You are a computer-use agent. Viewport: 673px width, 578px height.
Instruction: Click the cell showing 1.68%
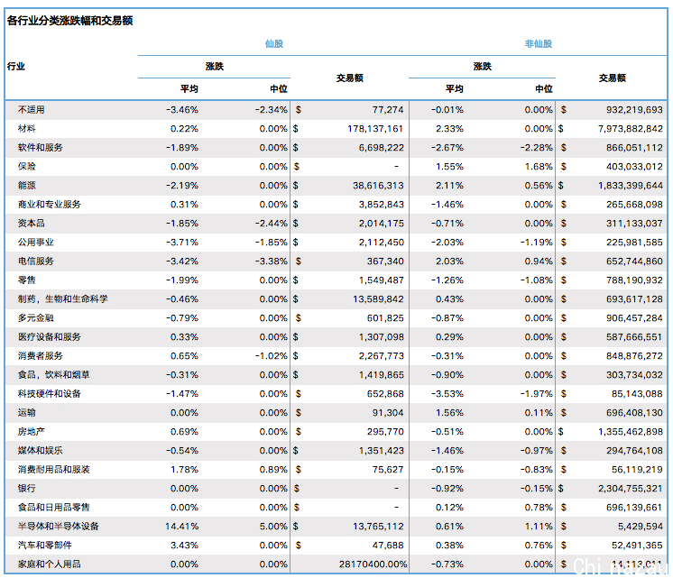tap(539, 167)
